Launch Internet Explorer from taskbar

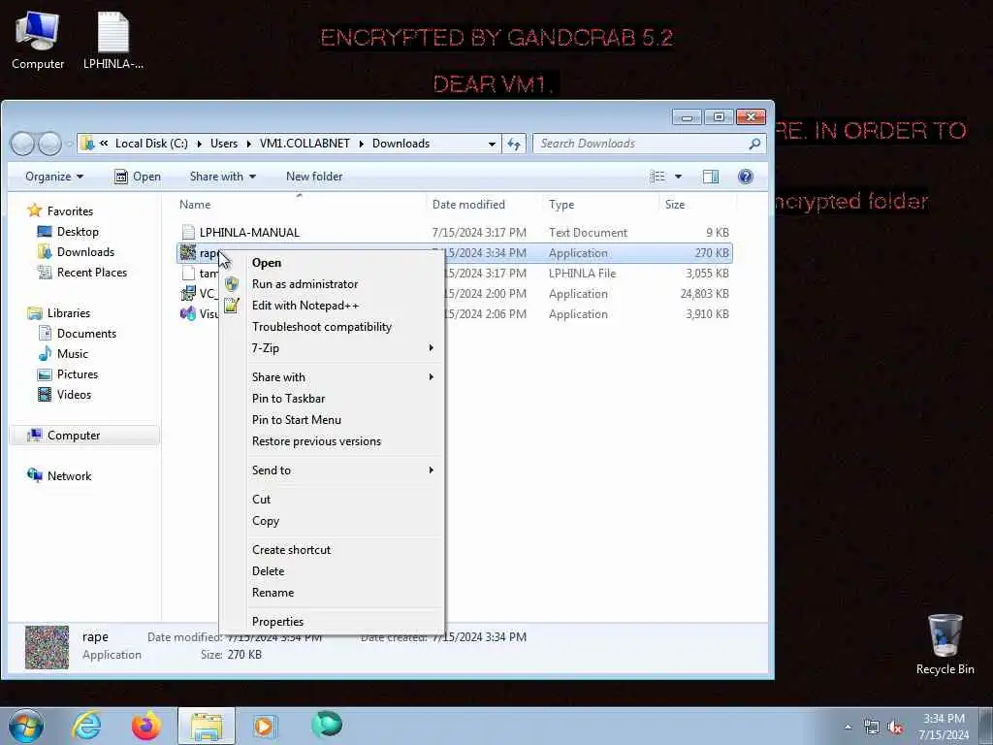(x=86, y=726)
